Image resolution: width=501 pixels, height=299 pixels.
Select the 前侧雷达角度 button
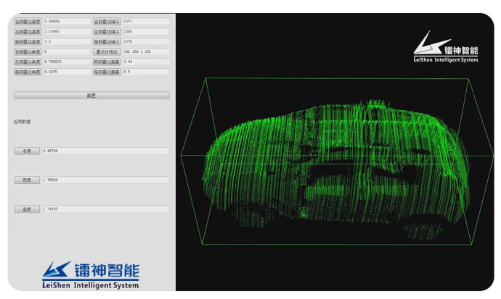pos(28,72)
